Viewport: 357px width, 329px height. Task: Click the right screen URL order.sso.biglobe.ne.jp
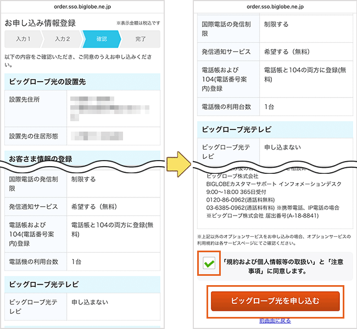[x=275, y=7]
